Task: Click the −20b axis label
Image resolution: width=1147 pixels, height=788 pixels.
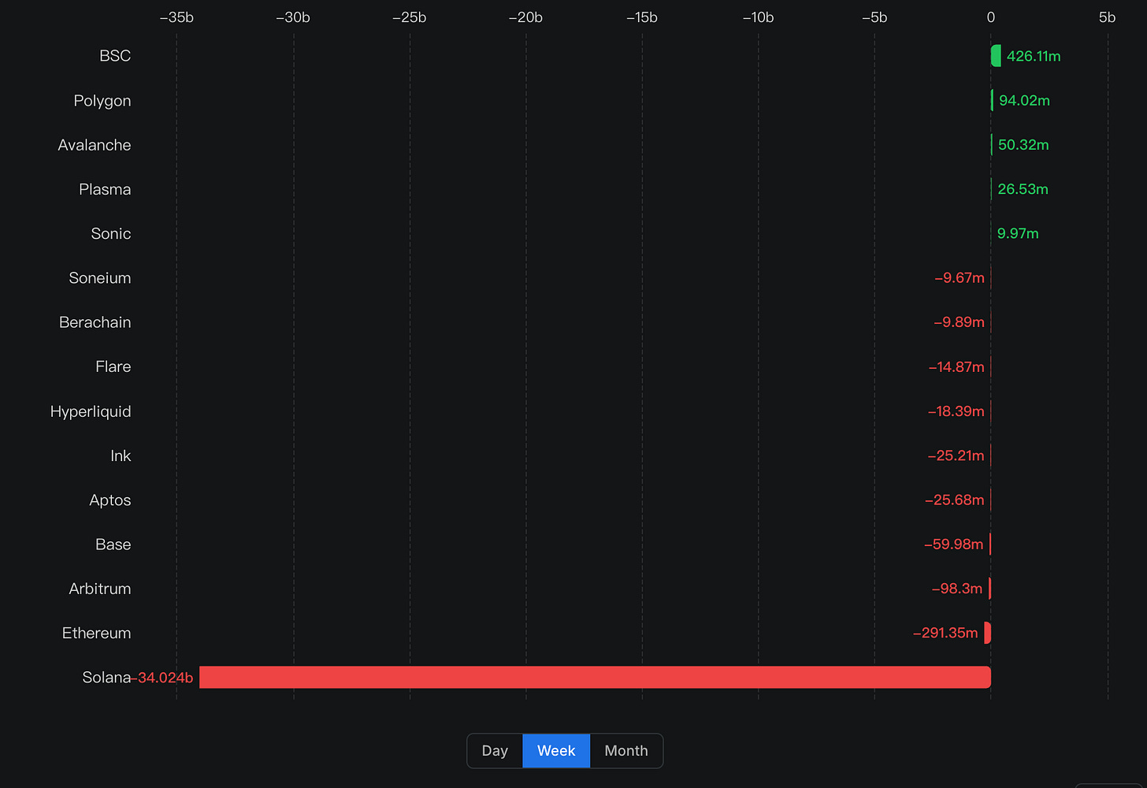Action: click(x=525, y=17)
